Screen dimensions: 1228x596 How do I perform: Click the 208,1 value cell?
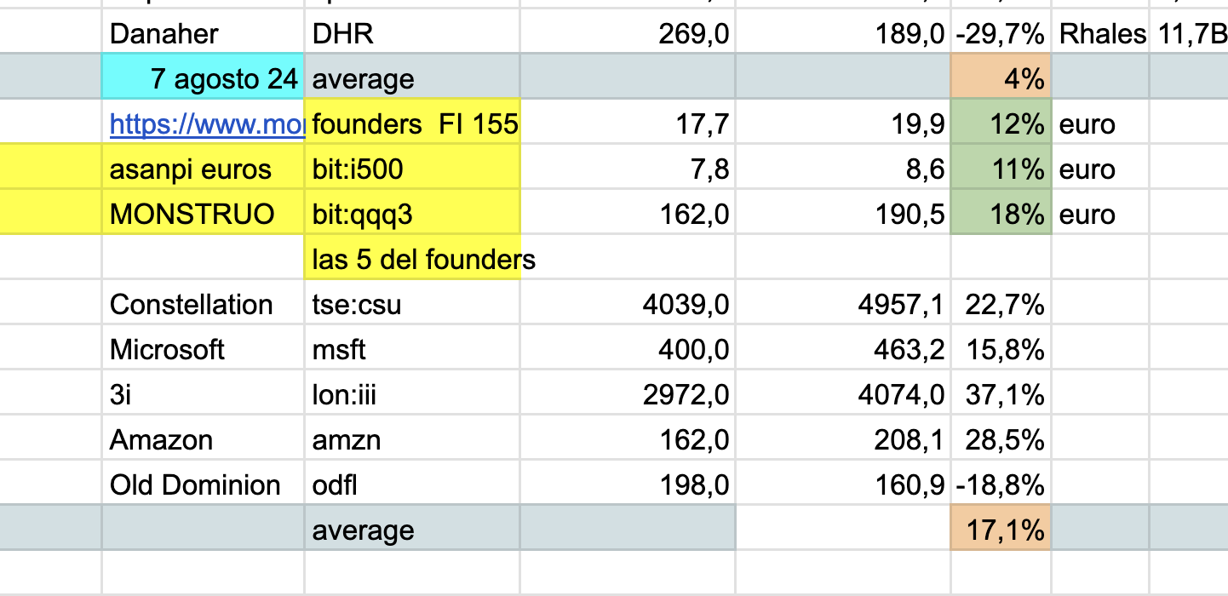click(x=843, y=439)
